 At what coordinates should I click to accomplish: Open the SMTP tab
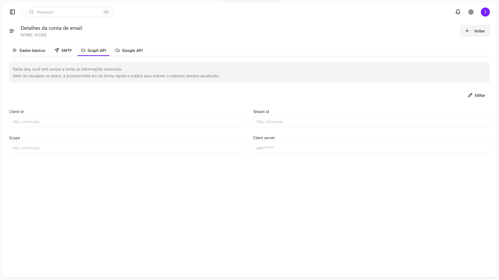(x=66, y=50)
